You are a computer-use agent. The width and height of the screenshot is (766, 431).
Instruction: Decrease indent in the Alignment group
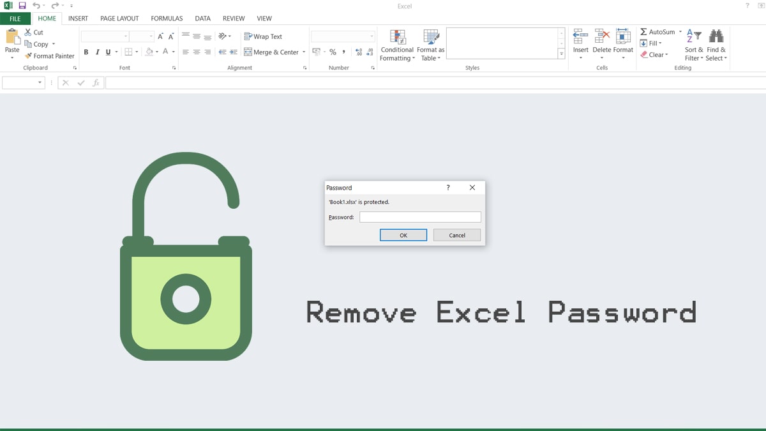click(222, 52)
